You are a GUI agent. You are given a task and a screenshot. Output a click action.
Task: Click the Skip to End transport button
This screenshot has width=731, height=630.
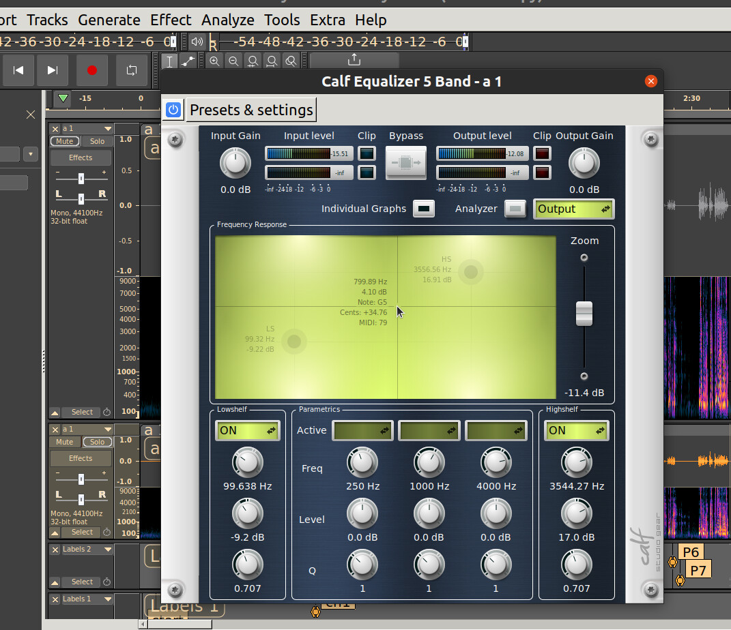pos(53,70)
